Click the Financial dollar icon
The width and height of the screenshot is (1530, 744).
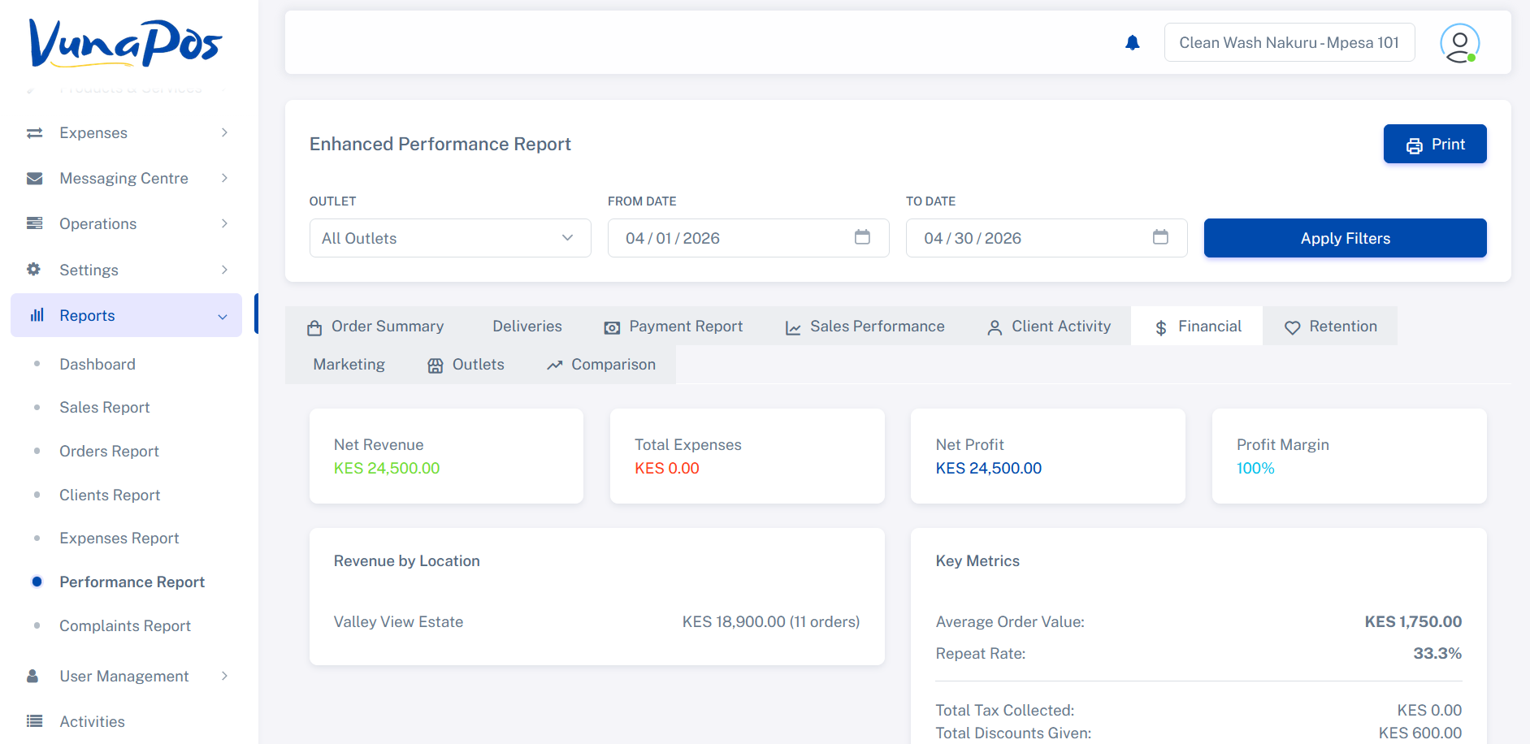[1161, 328]
